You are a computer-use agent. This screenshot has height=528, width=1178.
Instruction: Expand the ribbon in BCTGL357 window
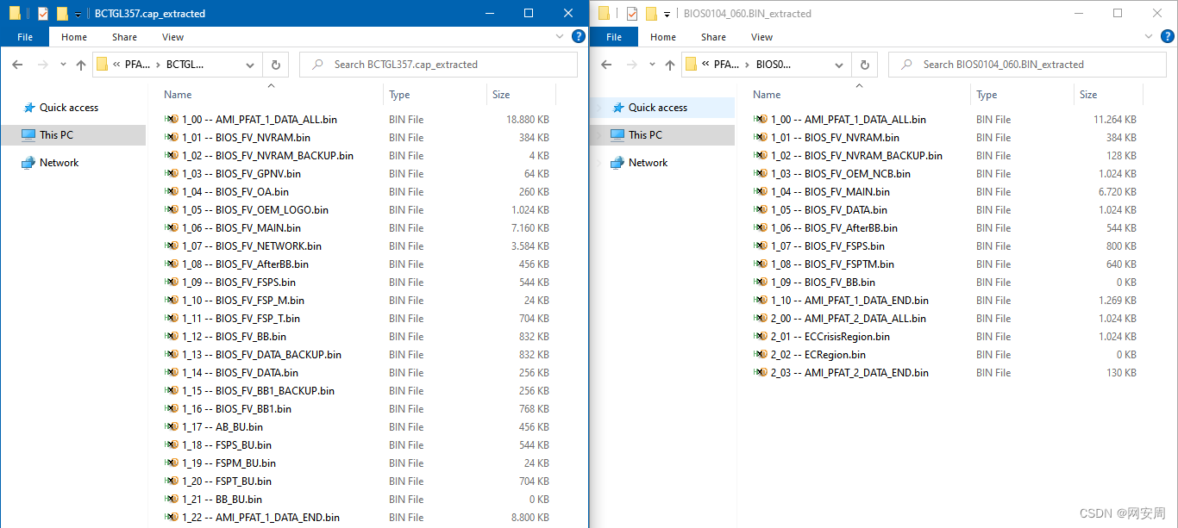pos(561,36)
